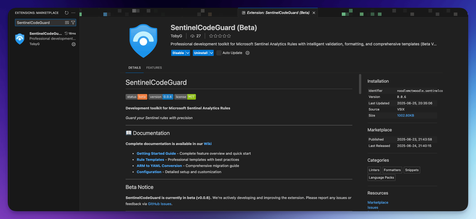This screenshot has height=219, width=476.
Task: Click the install count cloud icon
Action: pyautogui.click(x=192, y=36)
